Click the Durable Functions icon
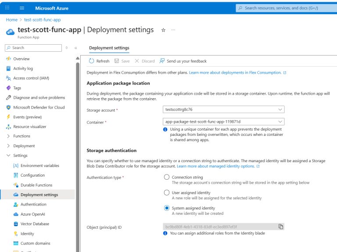Viewport: 337px width, 252px height. 16,185
